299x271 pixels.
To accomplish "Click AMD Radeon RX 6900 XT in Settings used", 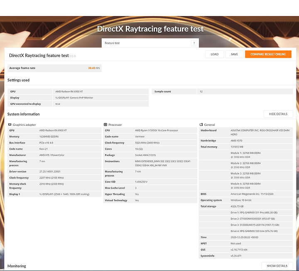I will tap(69, 91).
